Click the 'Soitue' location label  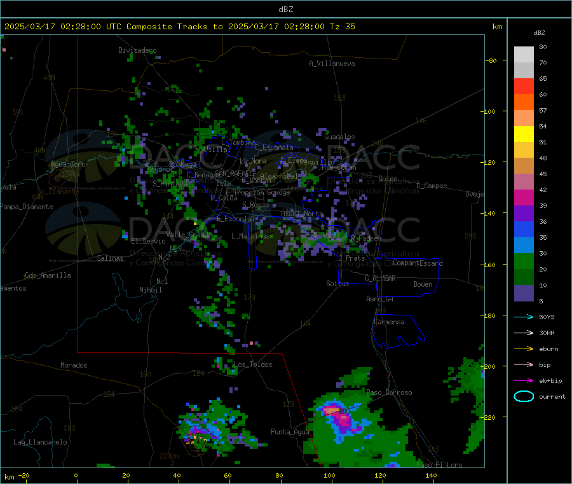click(337, 284)
